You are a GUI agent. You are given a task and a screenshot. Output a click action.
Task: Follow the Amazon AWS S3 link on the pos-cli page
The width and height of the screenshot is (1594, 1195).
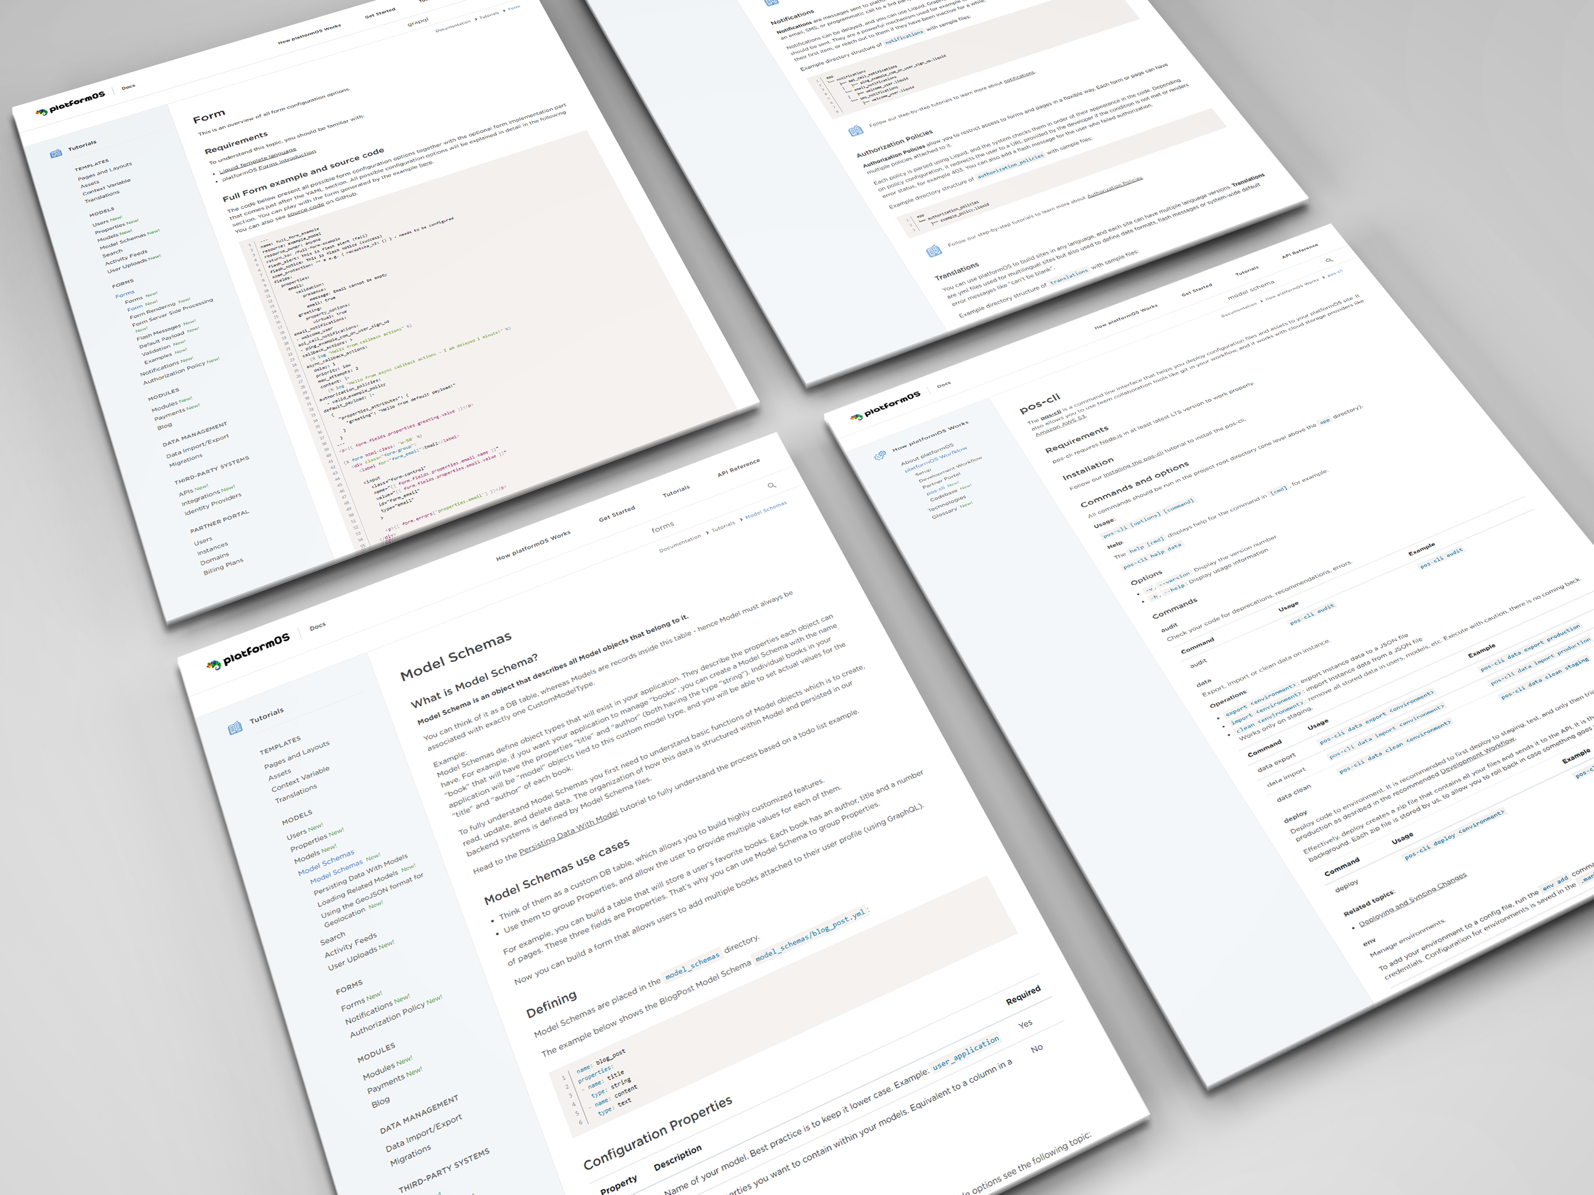[1060, 426]
